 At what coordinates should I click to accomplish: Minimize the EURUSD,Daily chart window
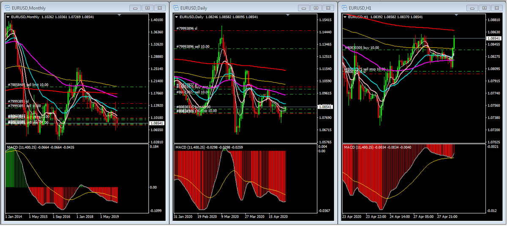coord(304,8)
